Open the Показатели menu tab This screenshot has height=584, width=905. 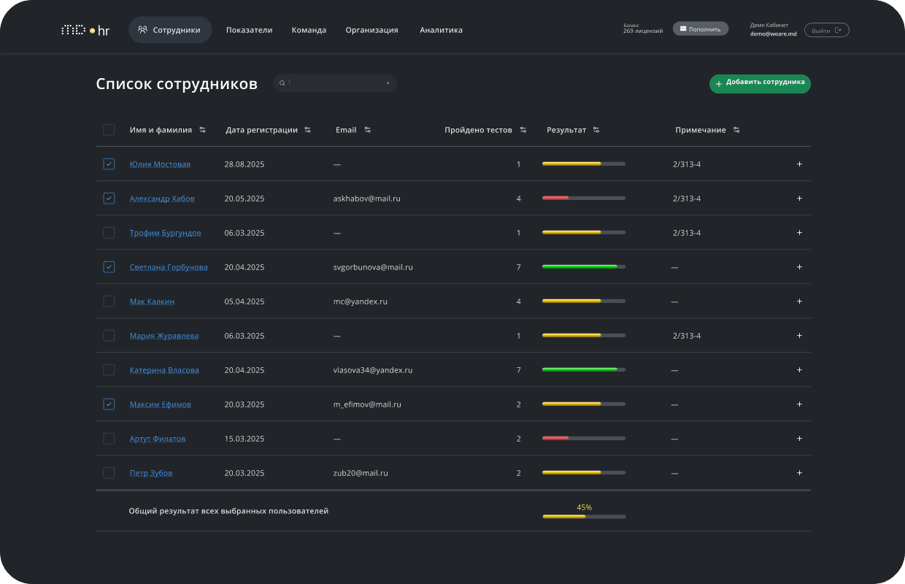click(249, 31)
